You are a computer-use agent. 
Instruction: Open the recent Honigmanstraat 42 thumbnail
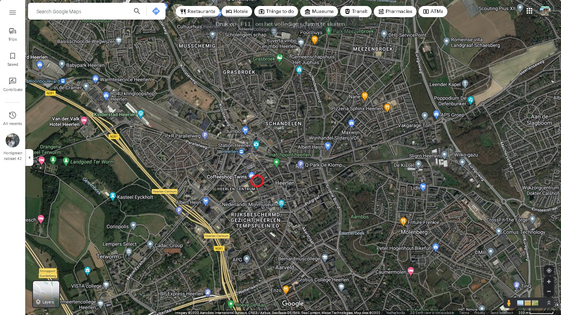13,141
